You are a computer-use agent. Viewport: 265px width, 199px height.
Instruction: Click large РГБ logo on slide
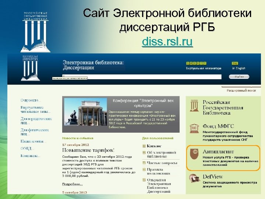click(x=35, y=32)
